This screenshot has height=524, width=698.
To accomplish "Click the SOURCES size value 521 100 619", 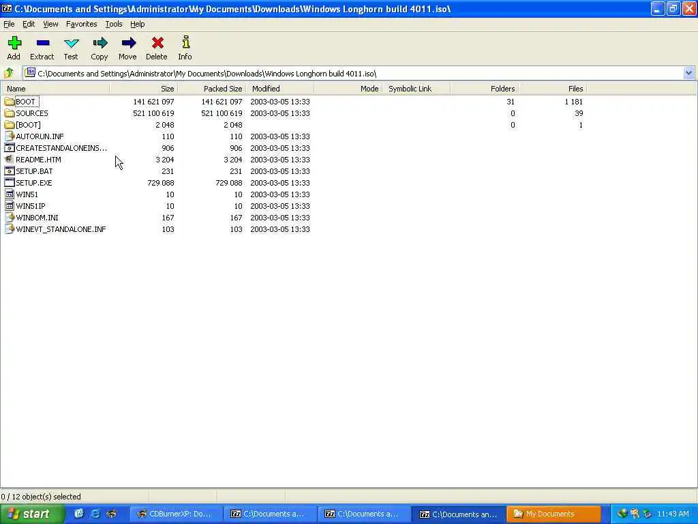I will point(153,113).
